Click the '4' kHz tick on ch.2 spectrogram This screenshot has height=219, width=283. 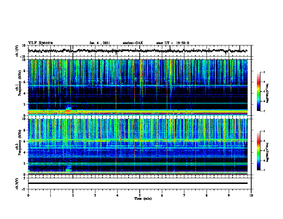pyautogui.click(x=25, y=152)
